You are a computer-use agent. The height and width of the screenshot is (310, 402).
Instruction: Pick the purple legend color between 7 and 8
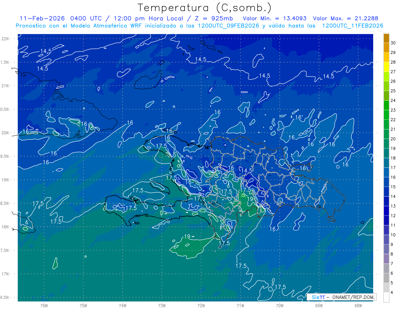(x=386, y=259)
